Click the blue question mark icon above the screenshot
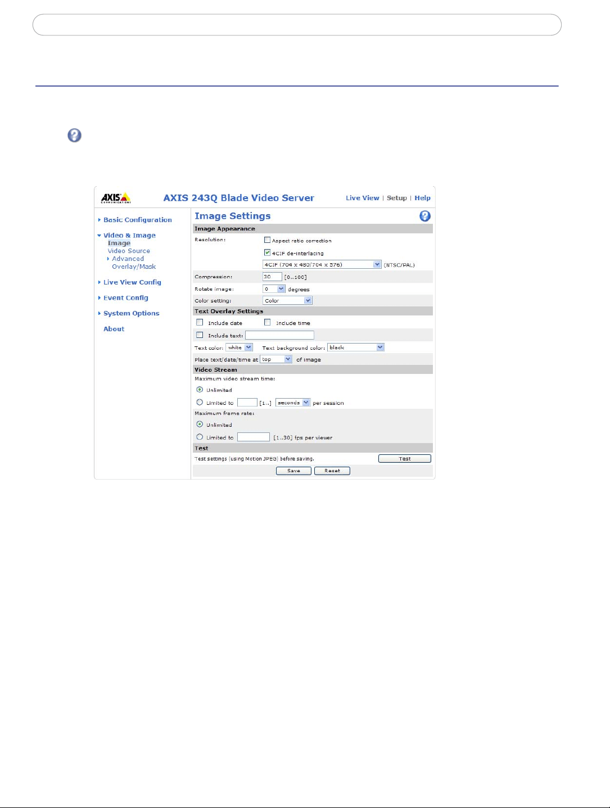Screen dimensions: 610x808 [74, 136]
